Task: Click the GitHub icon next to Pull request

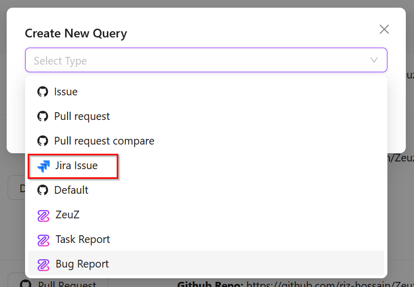Action: [42, 116]
